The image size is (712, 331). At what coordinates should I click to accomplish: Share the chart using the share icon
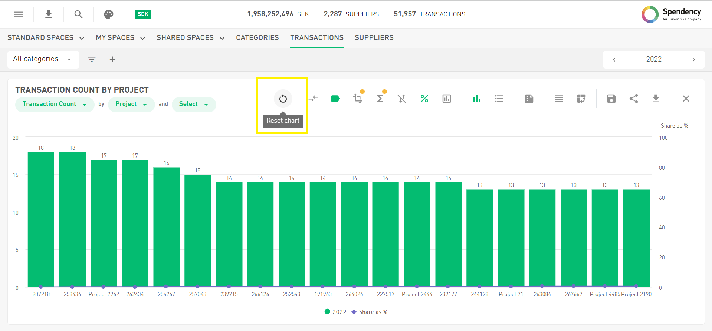tap(634, 99)
